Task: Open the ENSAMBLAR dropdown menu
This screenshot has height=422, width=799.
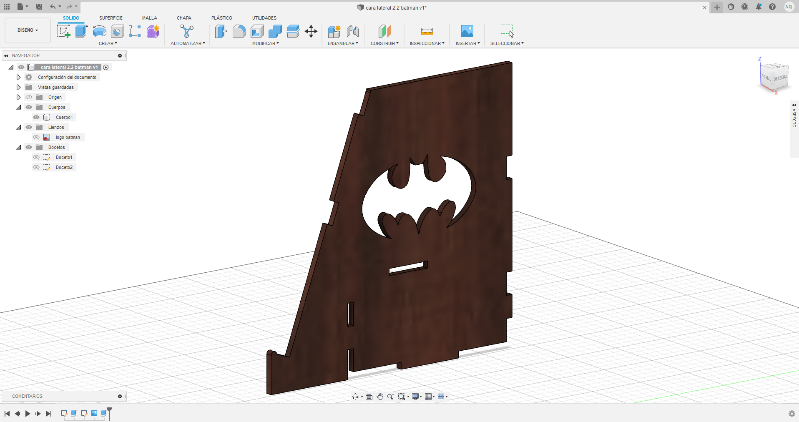Action: coord(343,43)
